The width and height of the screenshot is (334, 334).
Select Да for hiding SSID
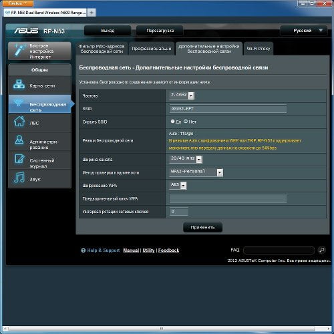tap(172, 122)
